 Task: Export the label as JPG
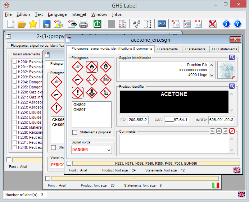click(x=58, y=24)
